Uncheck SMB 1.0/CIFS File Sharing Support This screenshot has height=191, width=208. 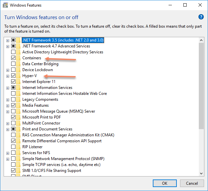pos(13,170)
